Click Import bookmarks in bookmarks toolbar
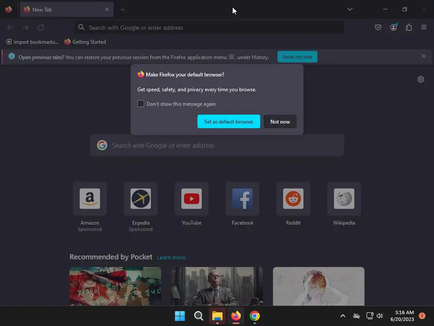Image resolution: width=434 pixels, height=326 pixels. click(32, 42)
